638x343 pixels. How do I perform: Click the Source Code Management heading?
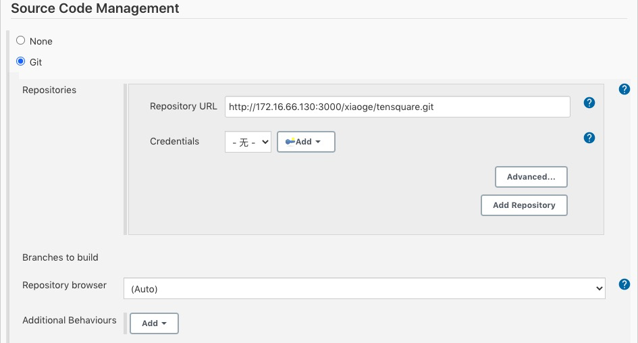95,8
